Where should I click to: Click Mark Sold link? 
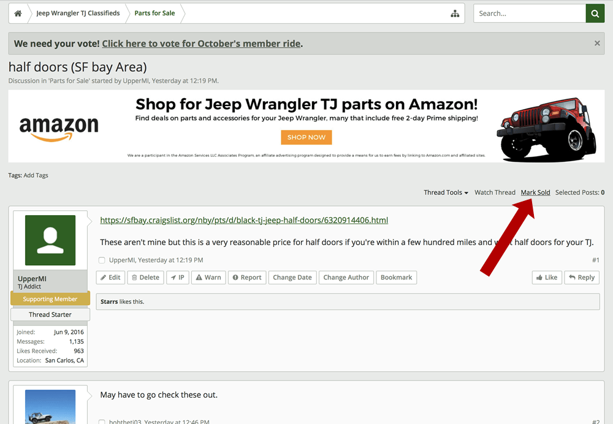tap(535, 192)
